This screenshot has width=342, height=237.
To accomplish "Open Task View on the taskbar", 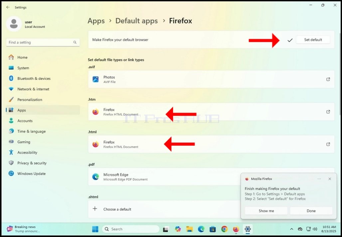I will coord(166,229).
